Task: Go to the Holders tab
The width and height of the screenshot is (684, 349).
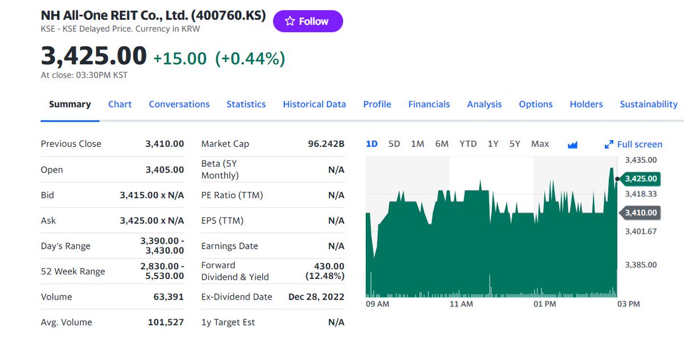Action: tap(587, 104)
